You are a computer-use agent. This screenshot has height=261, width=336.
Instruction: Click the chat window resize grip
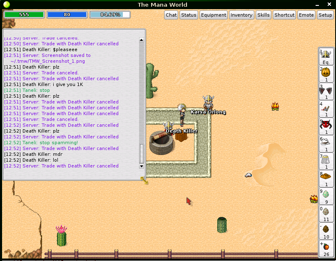click(x=144, y=180)
